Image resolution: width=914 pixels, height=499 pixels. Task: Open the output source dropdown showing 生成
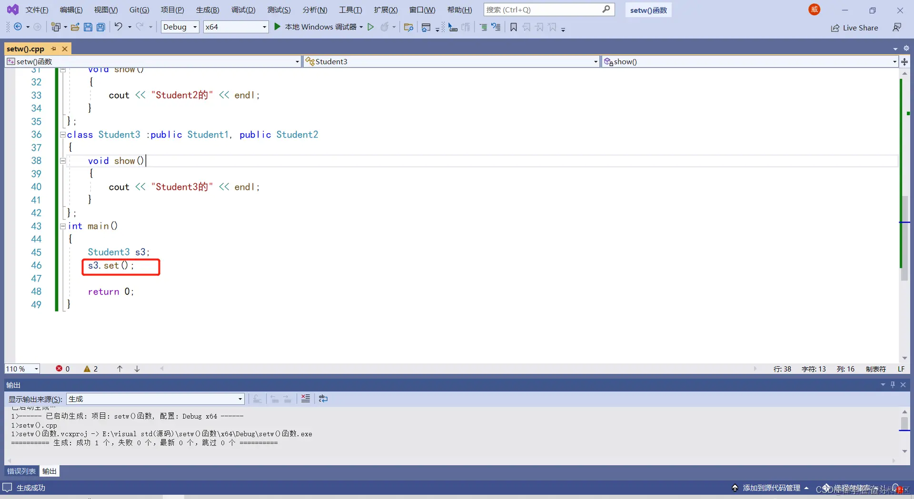click(x=155, y=399)
